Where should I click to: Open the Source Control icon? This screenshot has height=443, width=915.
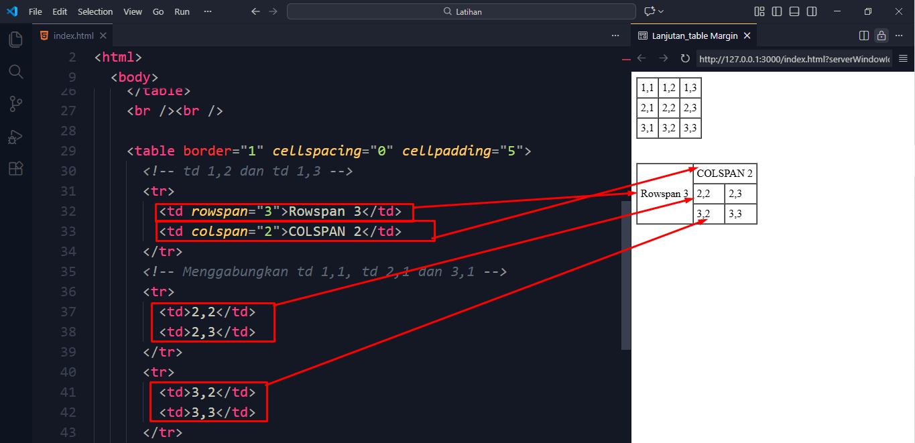coord(15,104)
